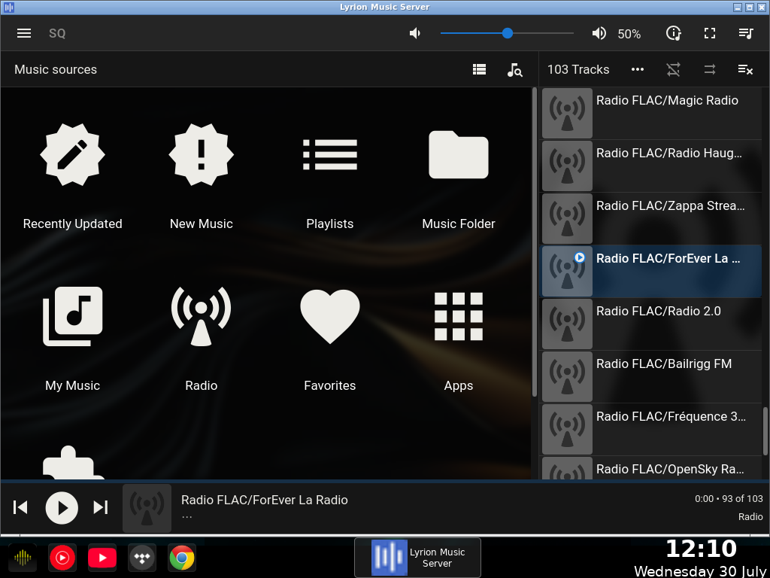Click Magic Radio station thumbnail
The image size is (770, 578).
point(567,114)
